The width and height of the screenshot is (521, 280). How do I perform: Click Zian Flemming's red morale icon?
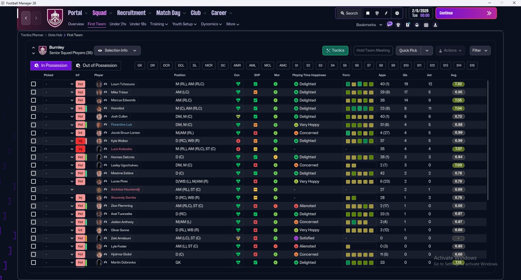[276, 206]
